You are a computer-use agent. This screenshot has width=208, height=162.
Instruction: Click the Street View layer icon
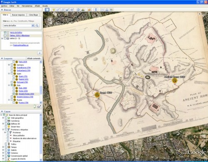(x=9, y=127)
